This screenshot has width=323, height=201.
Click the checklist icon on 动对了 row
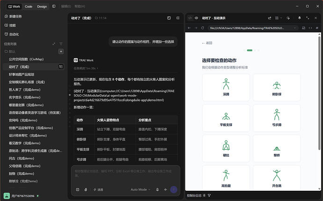[x=61, y=67]
